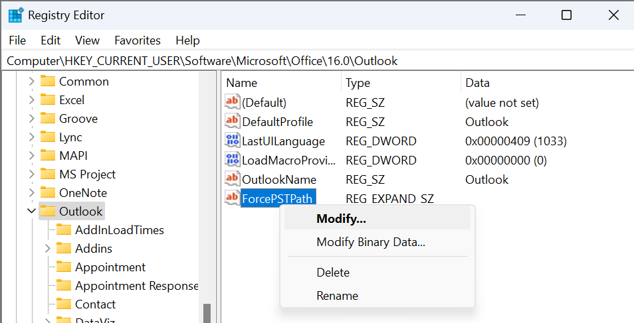Expand the Addins subkey chevron
The image size is (634, 323).
(48, 248)
